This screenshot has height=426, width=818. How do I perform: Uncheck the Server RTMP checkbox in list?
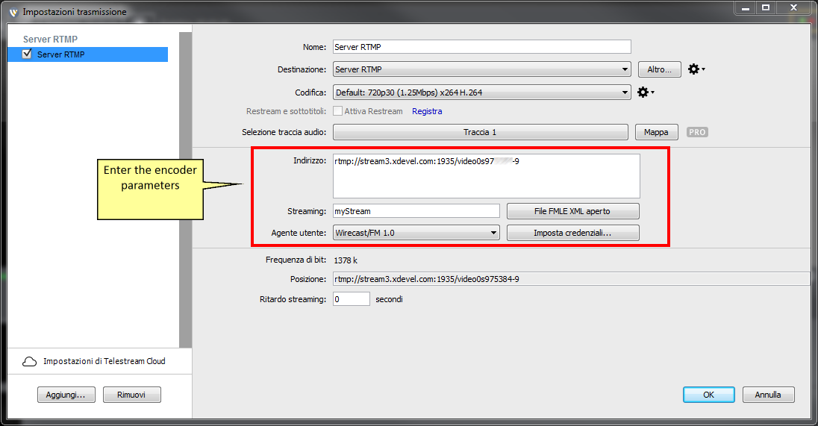[27, 54]
